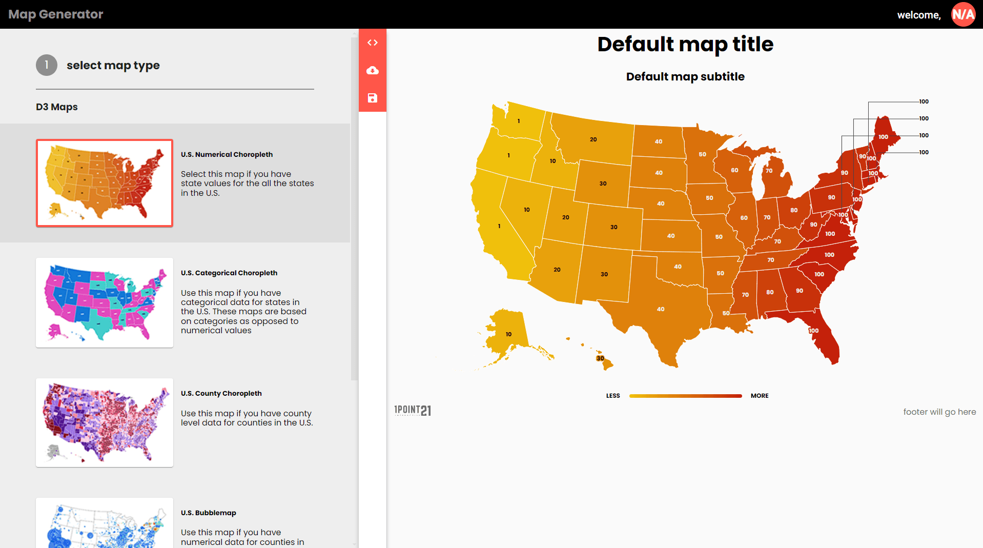Screen dimensions: 983x548
Task: Choose the U.S. County Choropleth thumbnail
Action: [x=105, y=422]
